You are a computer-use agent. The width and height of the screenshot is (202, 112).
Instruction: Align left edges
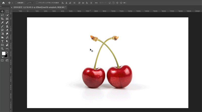[x=63, y=3]
